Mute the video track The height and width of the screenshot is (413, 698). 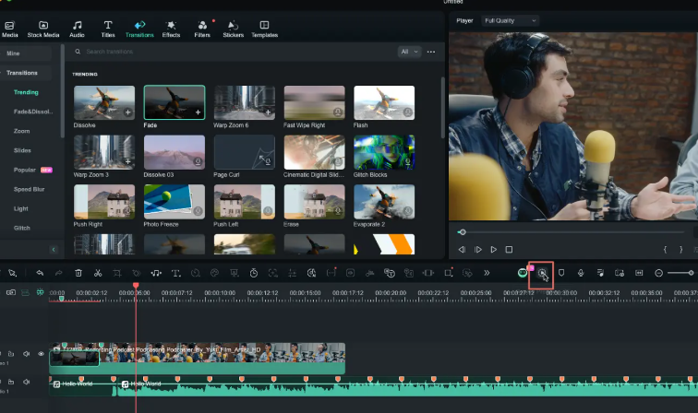click(26, 354)
